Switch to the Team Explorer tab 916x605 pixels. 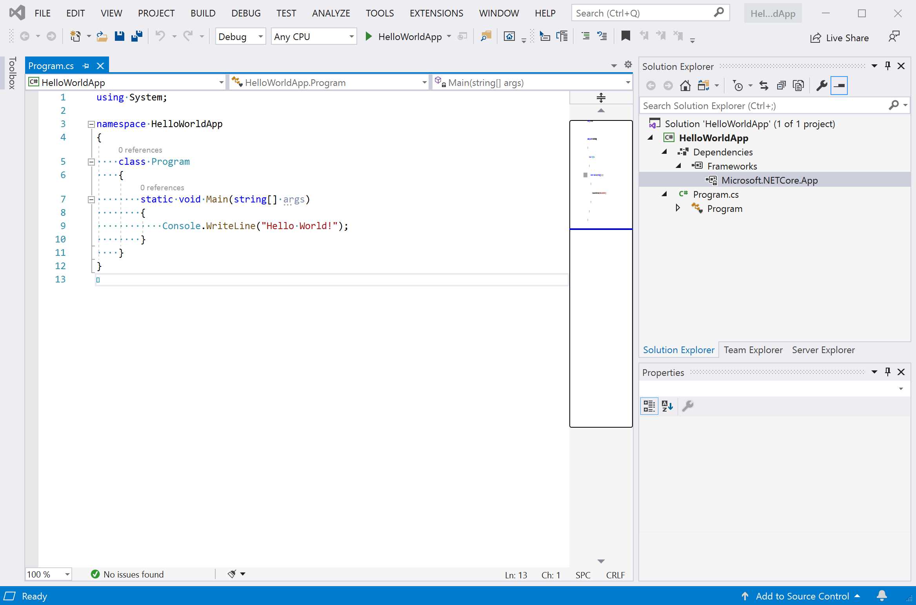click(753, 350)
